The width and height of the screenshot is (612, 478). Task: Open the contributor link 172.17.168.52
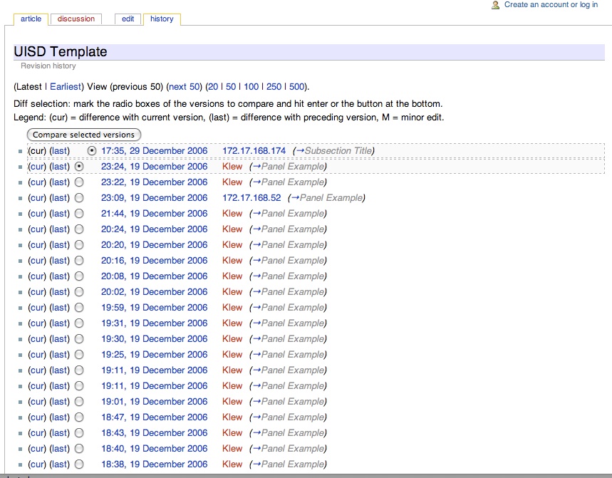[251, 198]
